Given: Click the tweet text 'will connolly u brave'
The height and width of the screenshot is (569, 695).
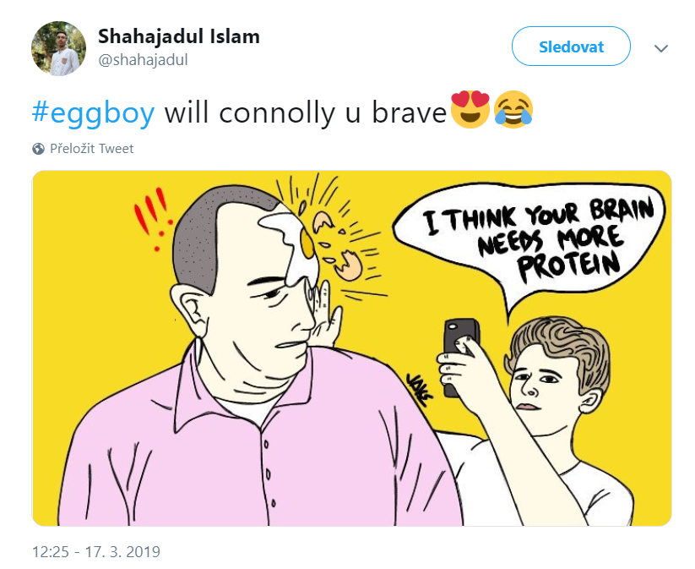Looking at the screenshot, I should (306, 112).
